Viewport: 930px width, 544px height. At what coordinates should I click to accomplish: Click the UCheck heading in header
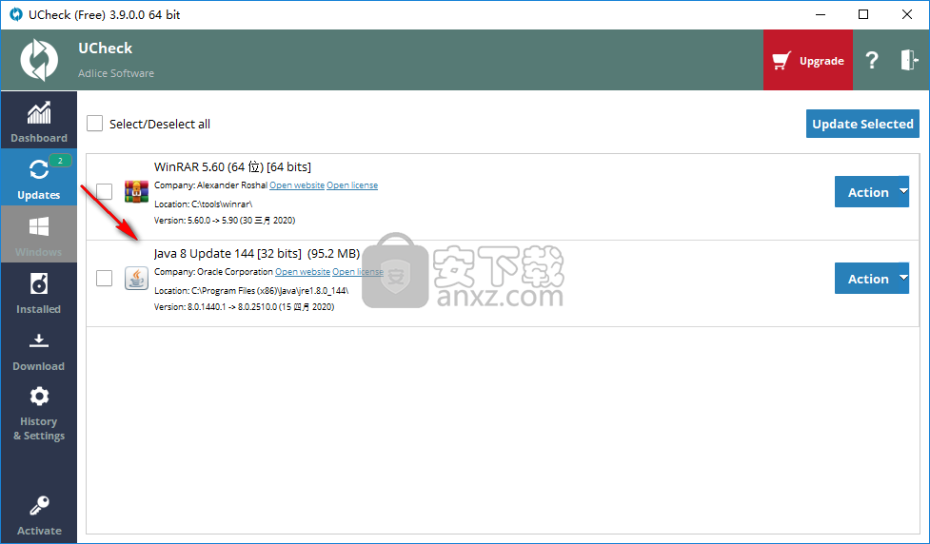106,48
